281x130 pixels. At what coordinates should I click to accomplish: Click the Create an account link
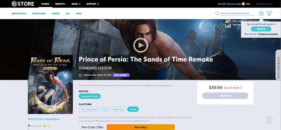tap(268, 34)
